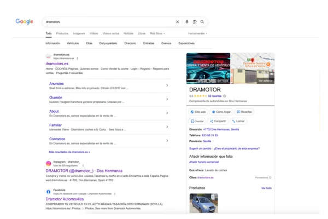Select the Información filter chip
The height and width of the screenshot is (219, 328).
pyautogui.click(x=52, y=43)
